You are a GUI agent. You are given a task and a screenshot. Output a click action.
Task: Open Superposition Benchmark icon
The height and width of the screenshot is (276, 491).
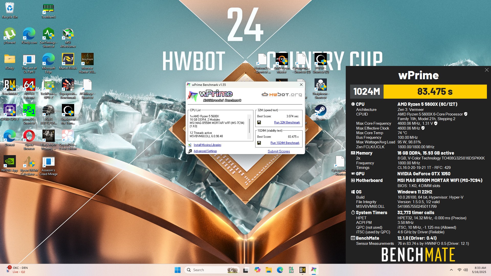(x=68, y=89)
